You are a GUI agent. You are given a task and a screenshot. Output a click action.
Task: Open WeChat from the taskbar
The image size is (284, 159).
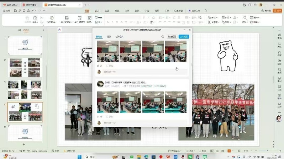[190, 157]
